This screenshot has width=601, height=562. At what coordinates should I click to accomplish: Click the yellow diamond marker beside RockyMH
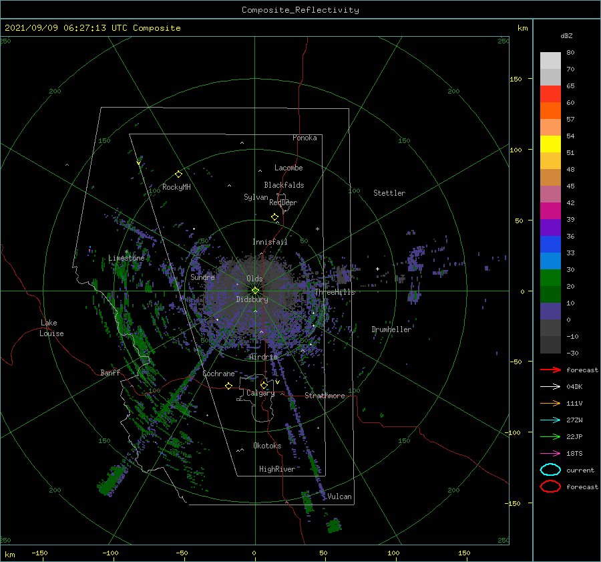(178, 174)
